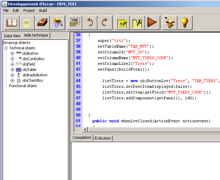Redo with the right curved arrow icon
220x180 pixels.
[105, 23]
